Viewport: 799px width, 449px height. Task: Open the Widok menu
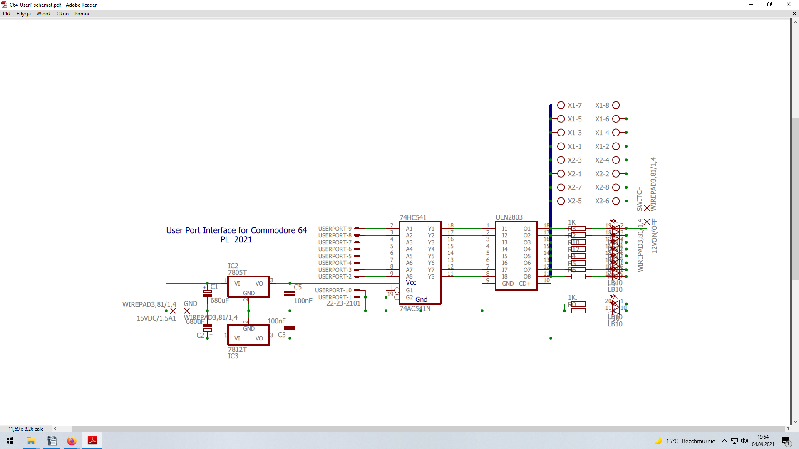pos(43,14)
